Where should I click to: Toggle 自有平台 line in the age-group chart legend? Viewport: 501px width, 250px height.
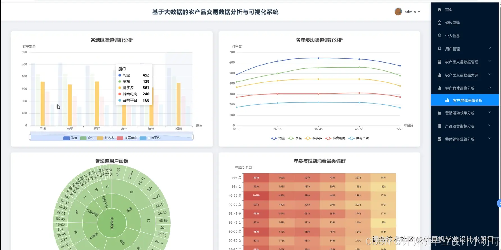[x=358, y=138]
